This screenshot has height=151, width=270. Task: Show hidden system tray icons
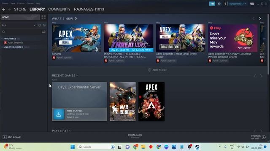(220, 147)
